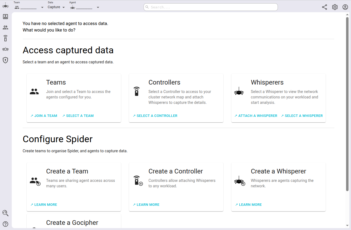Open the Controllers remote icon in sidebar
This screenshot has height=230, width=351.
pyautogui.click(x=5, y=38)
